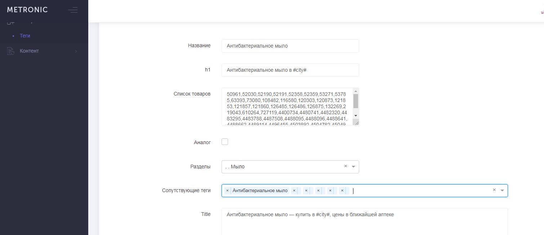Click the Список товаров scrollbar down arrow

tap(356, 115)
